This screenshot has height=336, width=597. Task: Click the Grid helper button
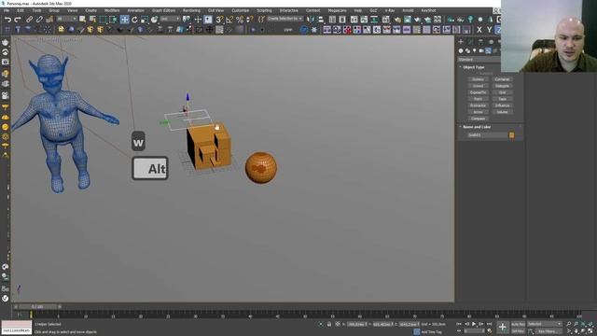point(502,92)
